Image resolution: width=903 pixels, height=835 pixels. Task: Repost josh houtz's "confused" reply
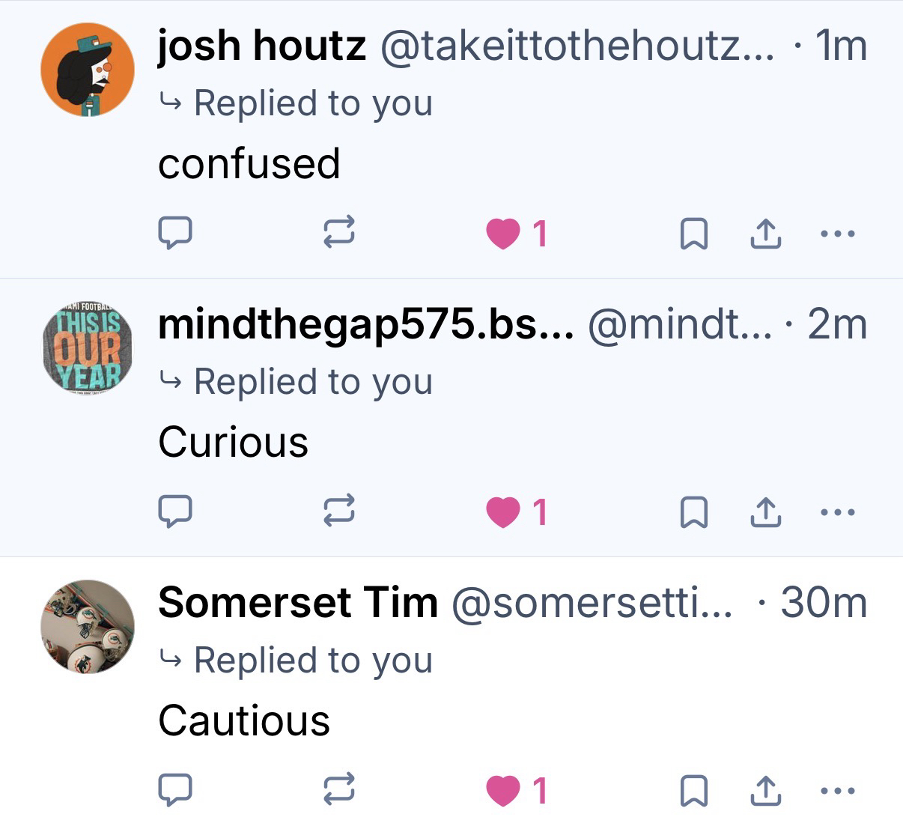click(338, 233)
